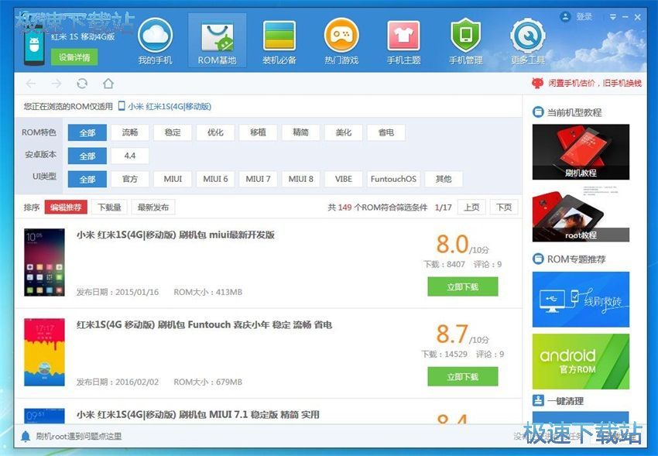Viewport: 658px width, 456px height.
Task: Open 我的手机 cloud icon
Action: tap(155, 36)
